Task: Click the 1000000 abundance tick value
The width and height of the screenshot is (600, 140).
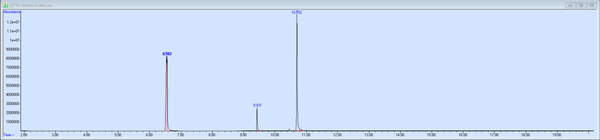Action: 13,122
